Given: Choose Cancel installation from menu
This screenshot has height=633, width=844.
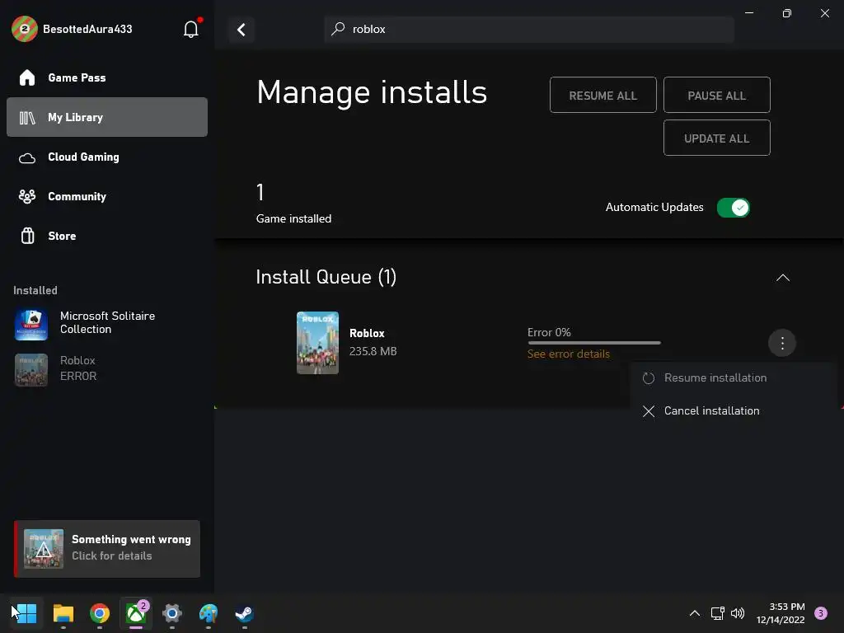Looking at the screenshot, I should click(x=733, y=411).
